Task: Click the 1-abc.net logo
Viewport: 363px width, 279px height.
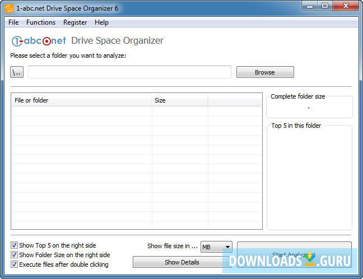Action: 39,41
